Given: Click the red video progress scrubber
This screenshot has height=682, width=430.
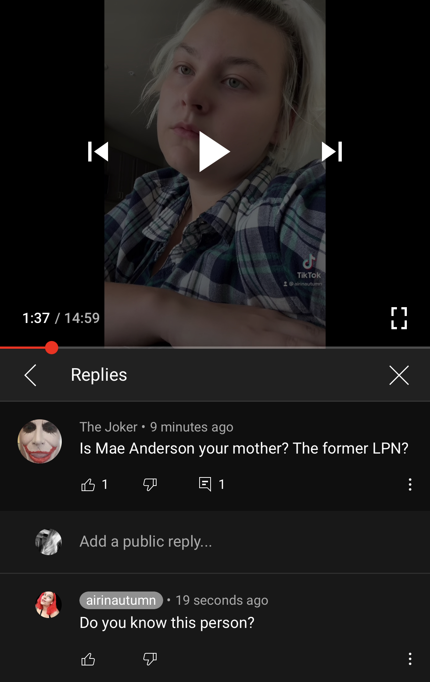Looking at the screenshot, I should (x=52, y=348).
